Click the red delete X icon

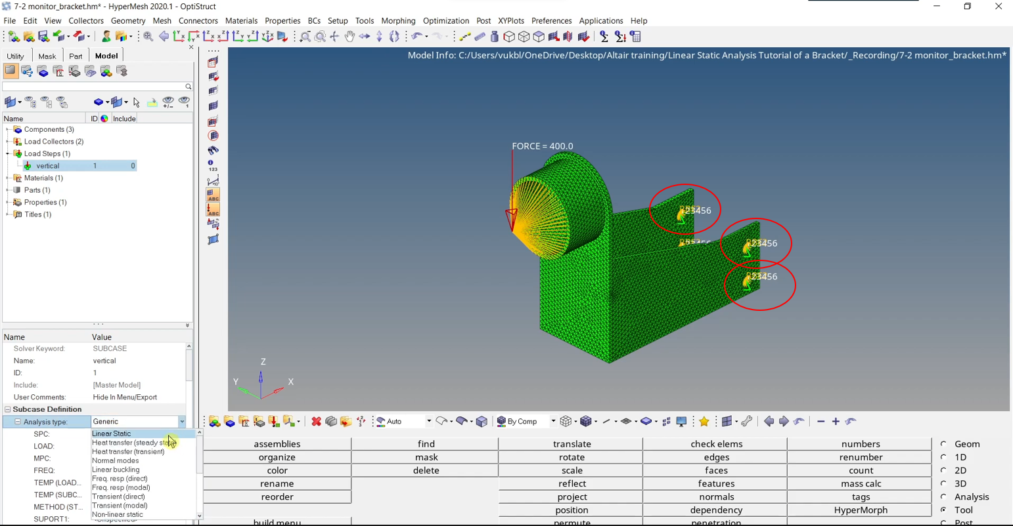316,422
